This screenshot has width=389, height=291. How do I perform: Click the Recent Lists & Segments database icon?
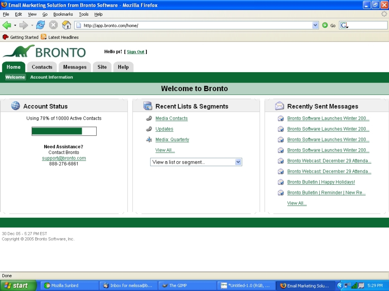click(148, 106)
